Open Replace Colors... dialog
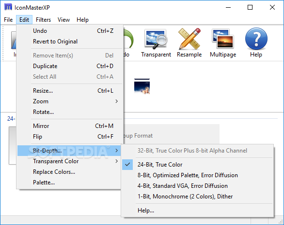The height and width of the screenshot is (225, 284). [69, 172]
